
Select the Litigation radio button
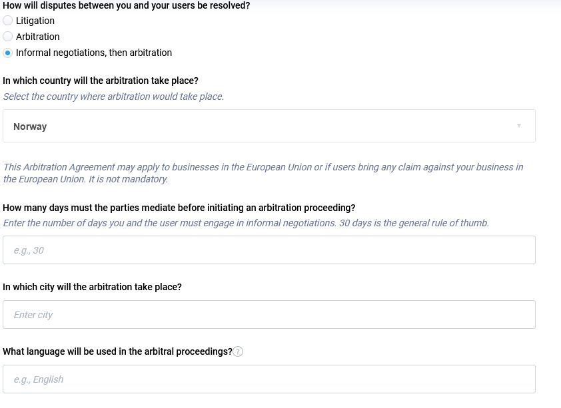(x=8, y=21)
